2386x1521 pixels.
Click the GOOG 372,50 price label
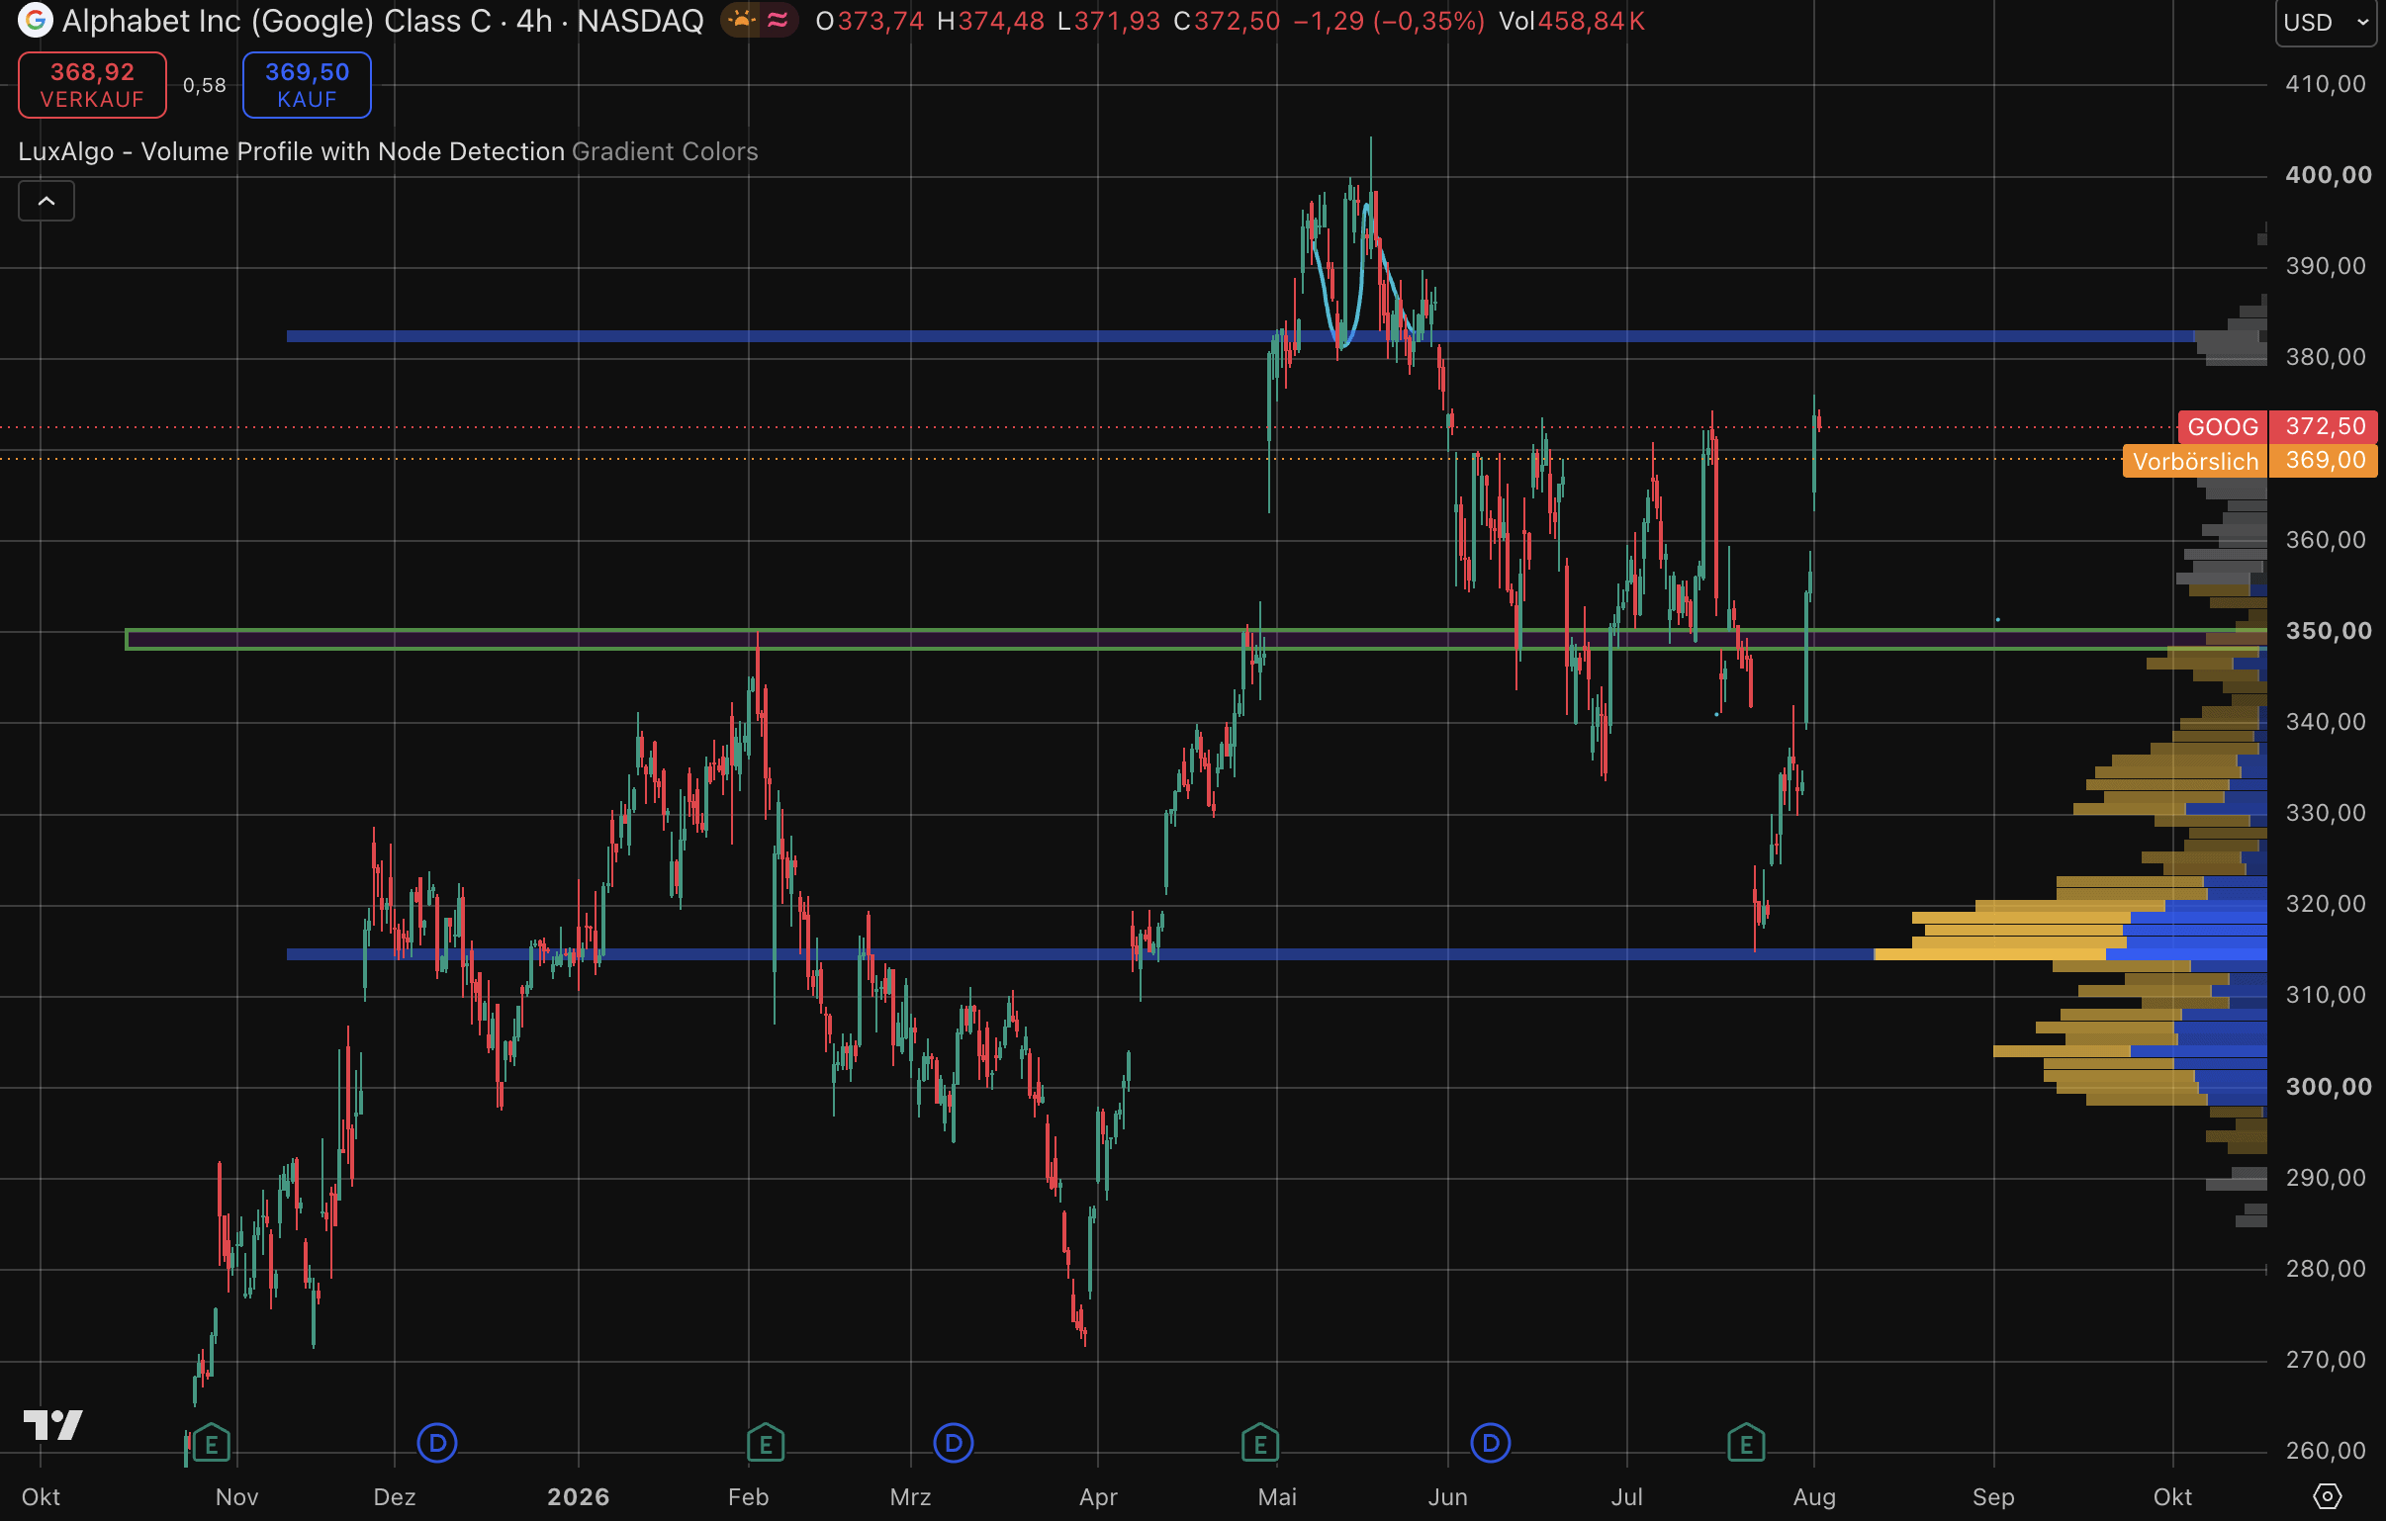pos(2277,426)
